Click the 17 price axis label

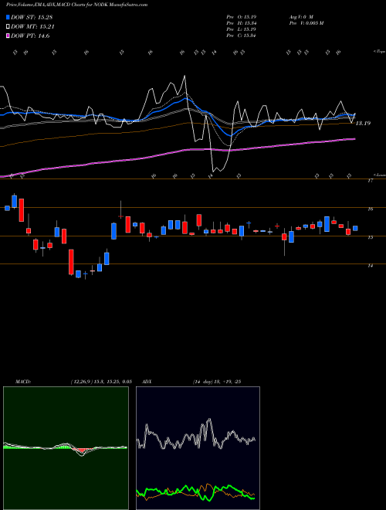[370, 181]
